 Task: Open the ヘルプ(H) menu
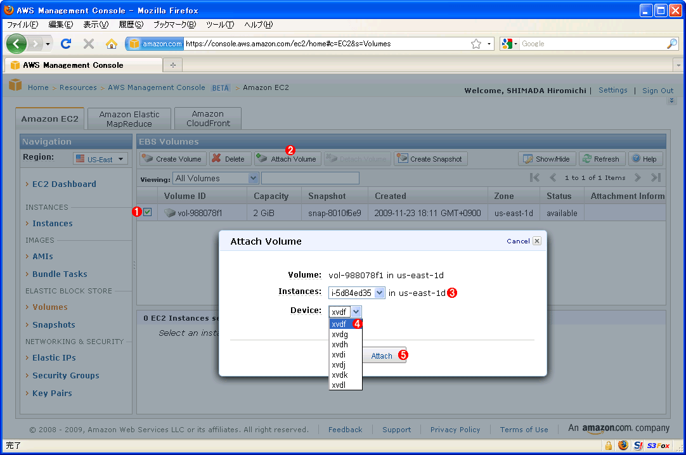pyautogui.click(x=259, y=25)
